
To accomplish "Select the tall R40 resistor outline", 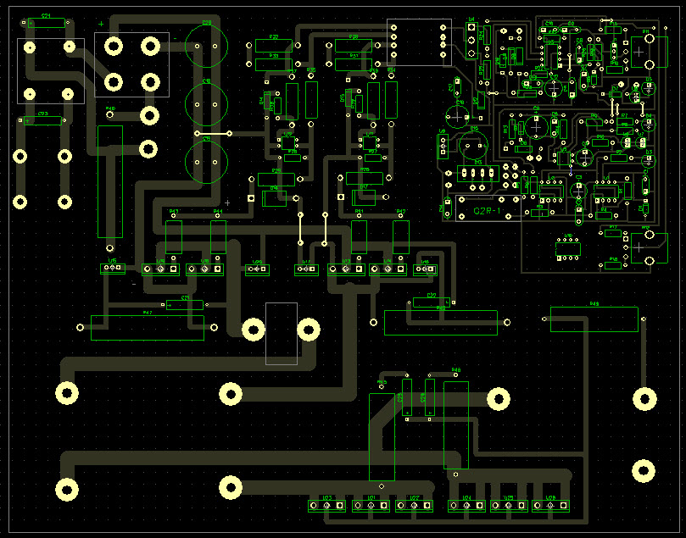I will [x=110, y=182].
